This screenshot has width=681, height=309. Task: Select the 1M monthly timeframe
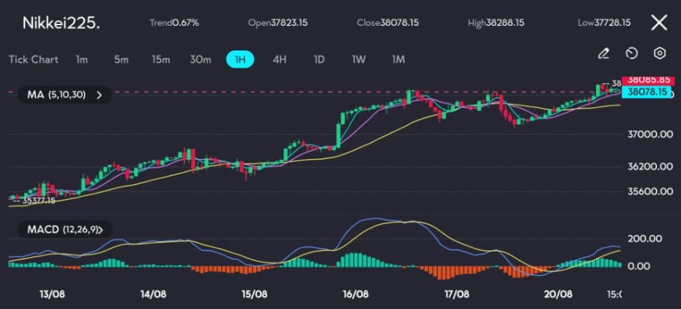point(398,59)
